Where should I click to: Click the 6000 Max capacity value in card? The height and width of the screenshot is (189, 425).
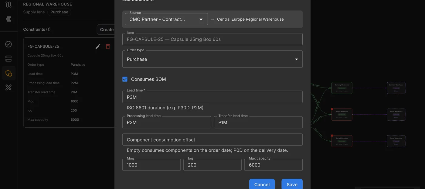point(75,120)
